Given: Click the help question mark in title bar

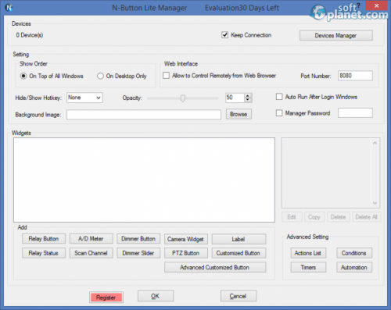Looking at the screenshot, I should click(x=358, y=5).
